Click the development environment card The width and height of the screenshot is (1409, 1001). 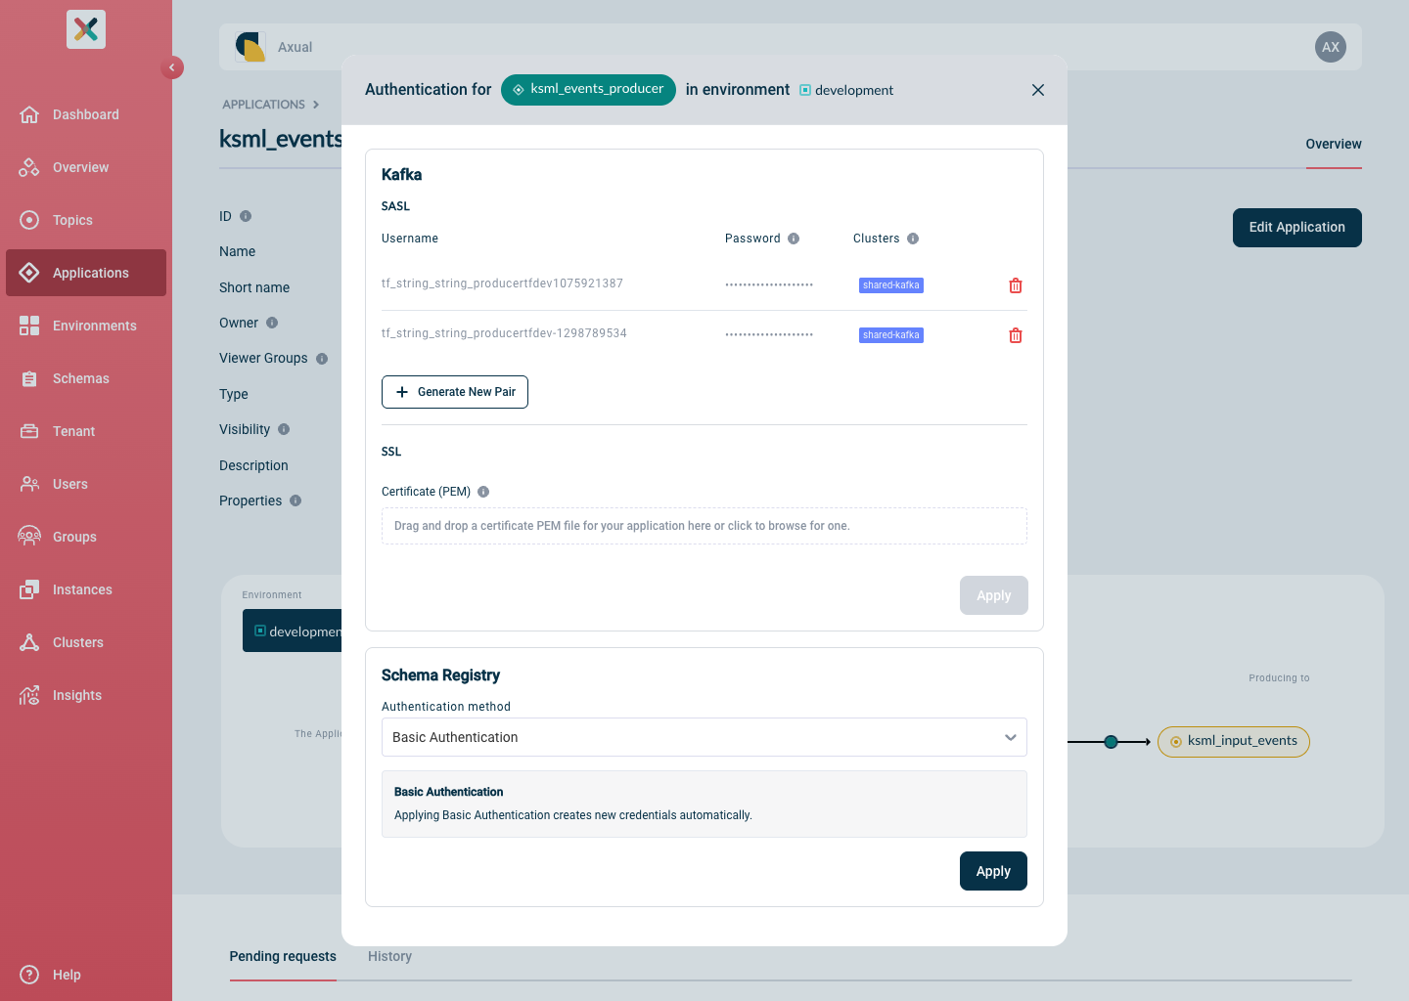[x=293, y=631]
